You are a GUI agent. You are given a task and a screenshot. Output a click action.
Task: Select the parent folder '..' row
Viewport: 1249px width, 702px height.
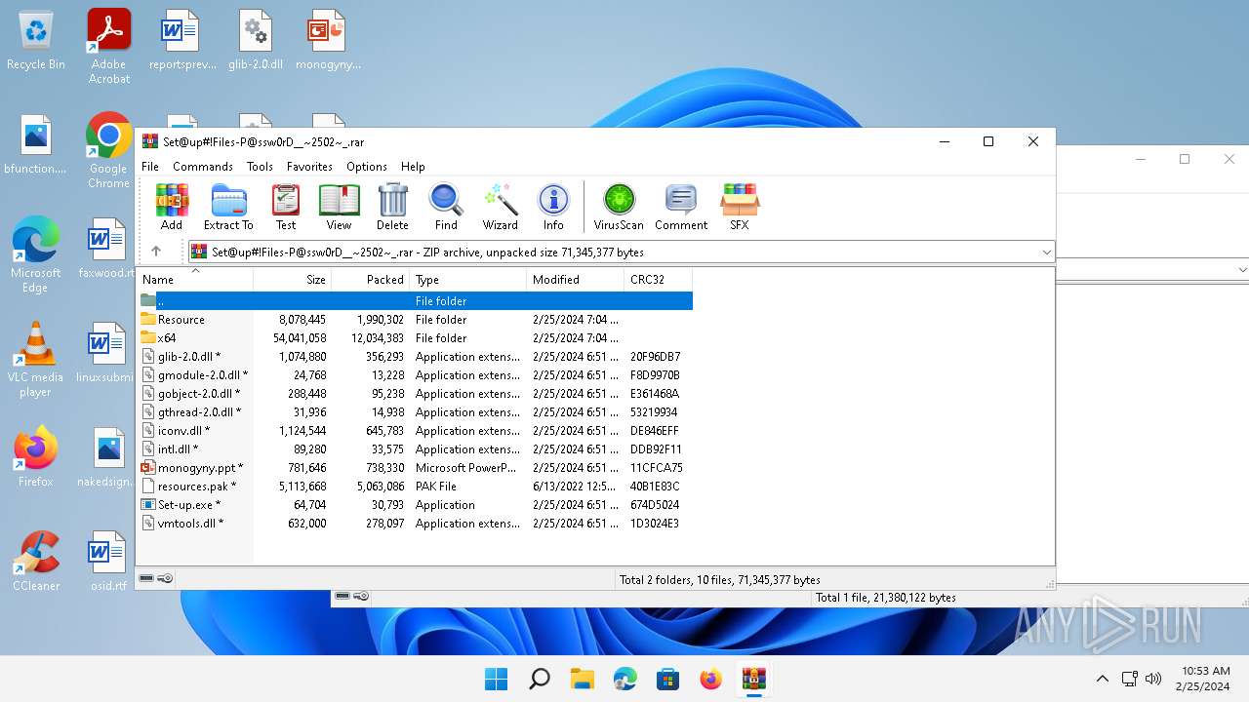point(415,301)
